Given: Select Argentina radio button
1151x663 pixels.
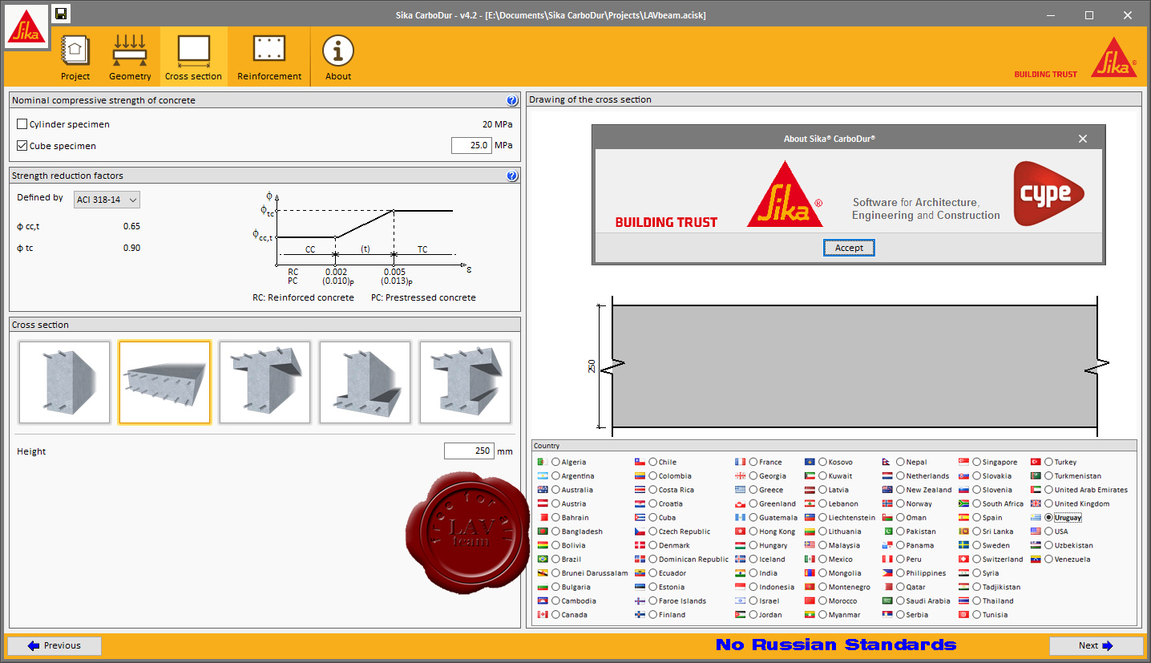Looking at the screenshot, I should click(x=556, y=475).
